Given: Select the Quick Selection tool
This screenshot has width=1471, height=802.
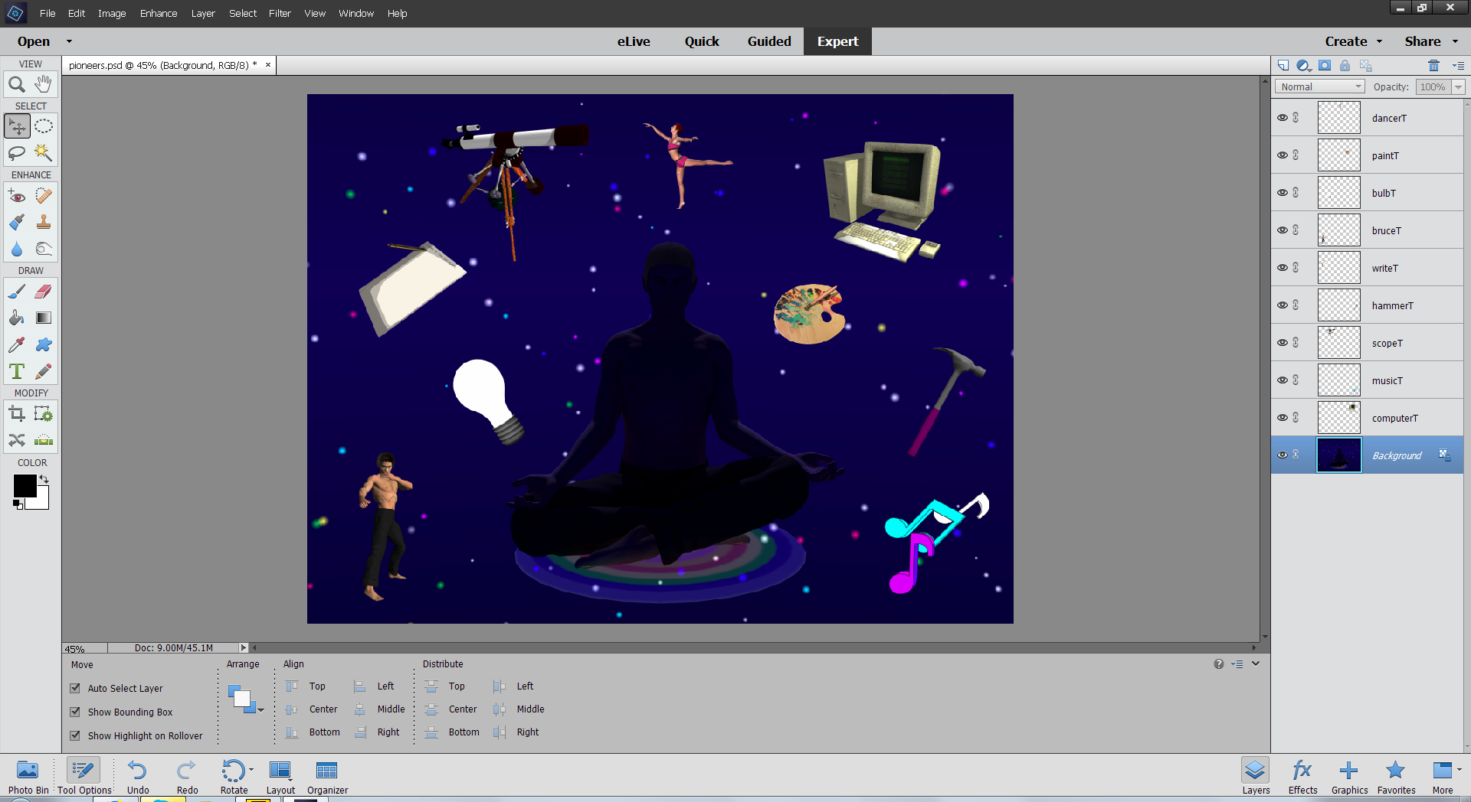Looking at the screenshot, I should [x=44, y=153].
